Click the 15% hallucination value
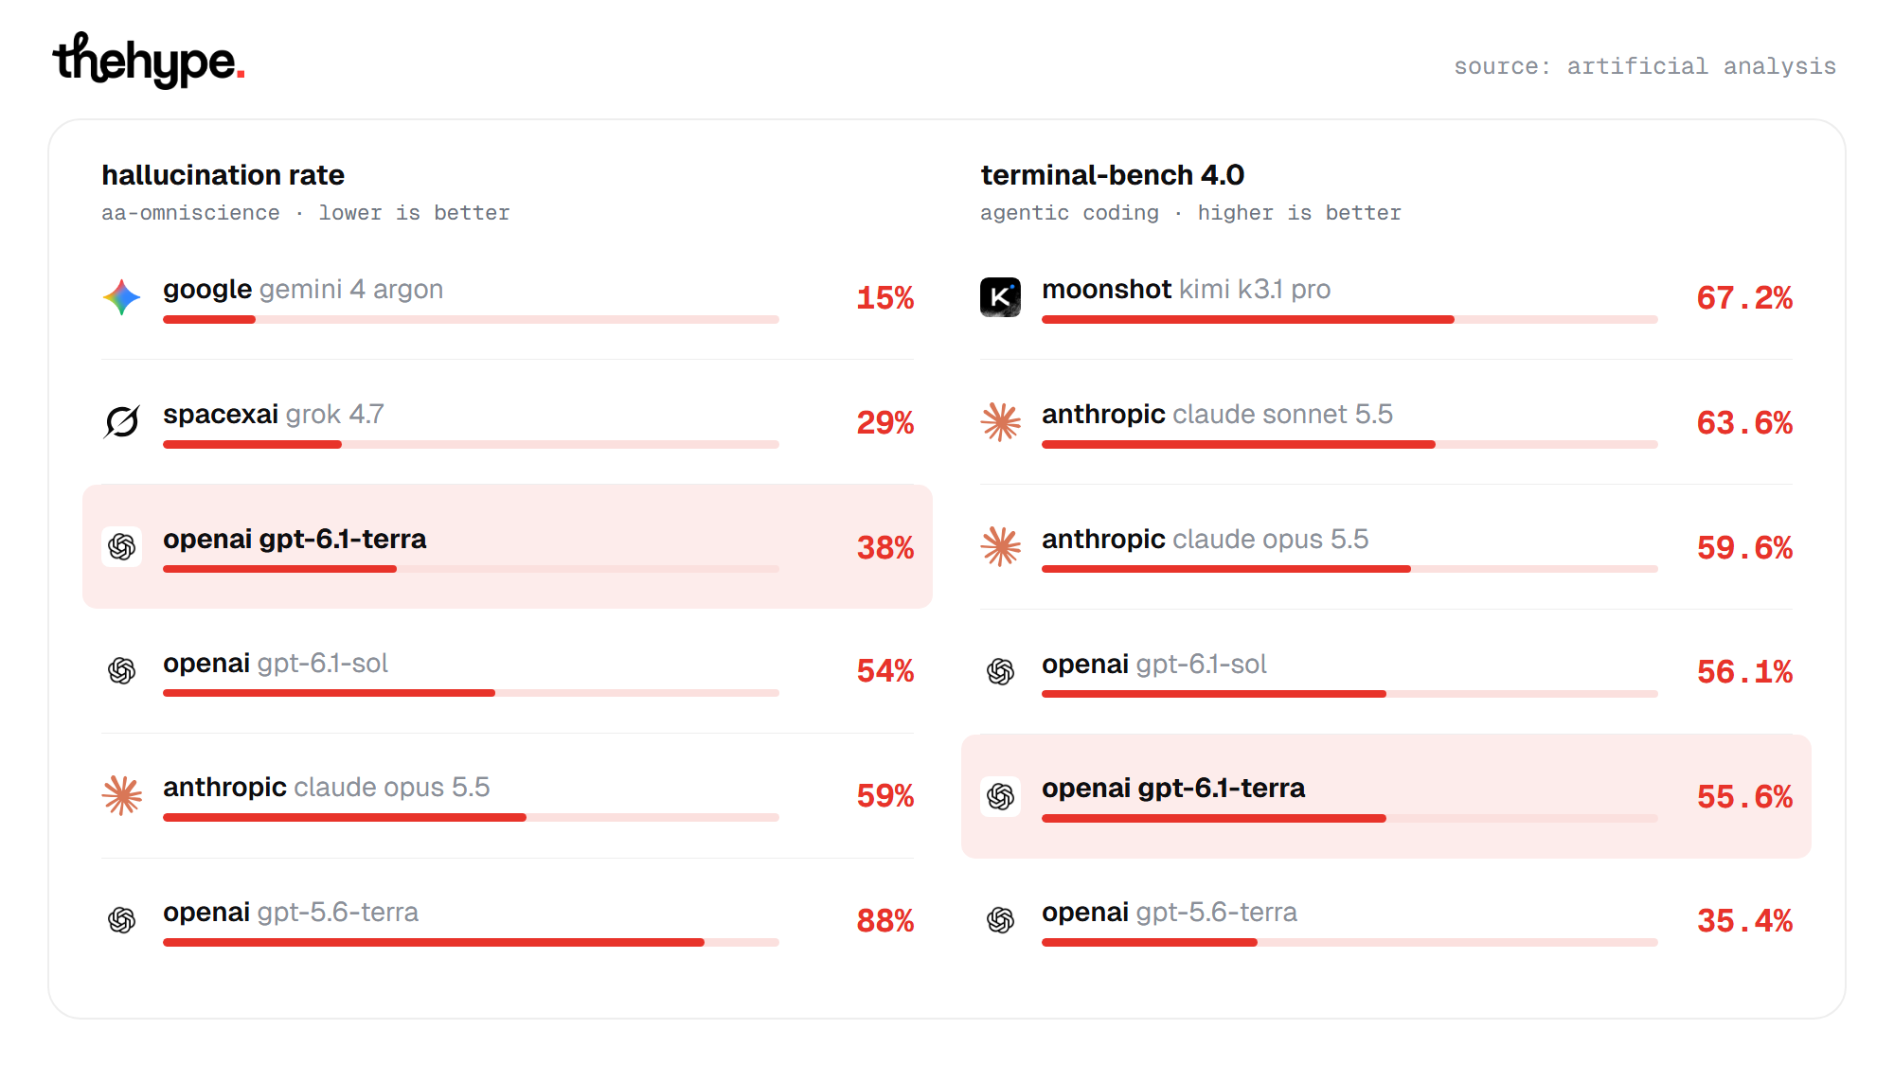 coord(884,298)
